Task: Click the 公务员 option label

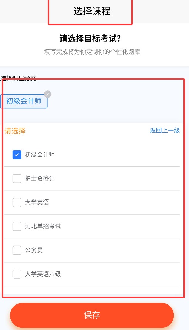Action: point(34,250)
